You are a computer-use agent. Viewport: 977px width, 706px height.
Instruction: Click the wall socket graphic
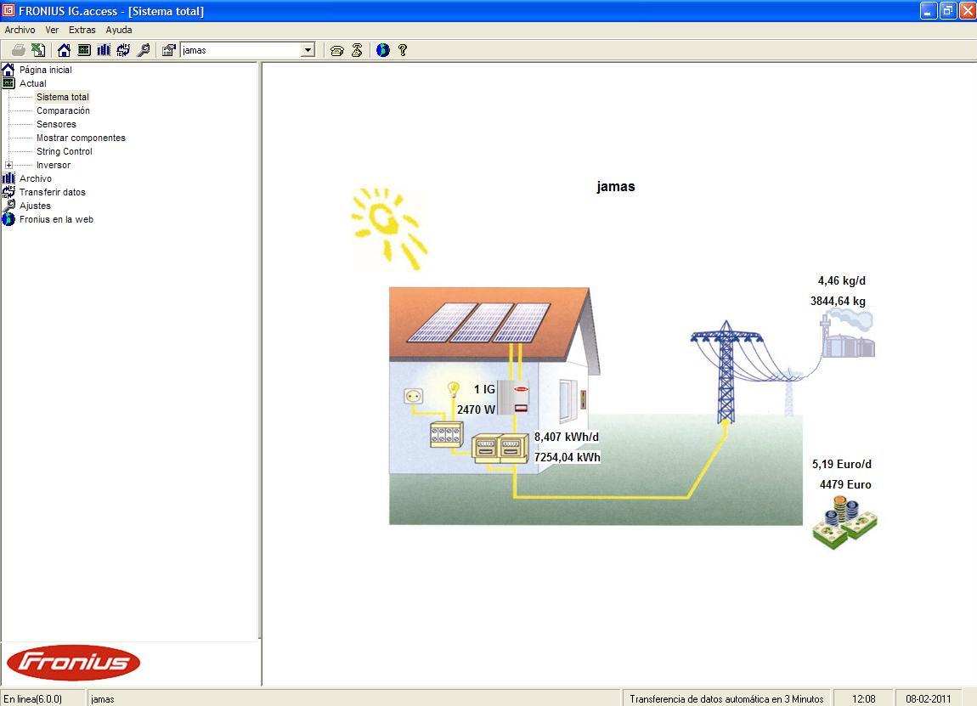tap(413, 396)
